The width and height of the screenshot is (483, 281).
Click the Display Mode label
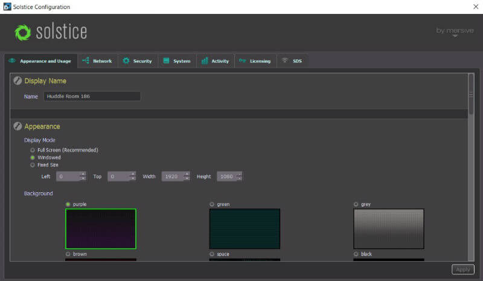click(x=40, y=140)
